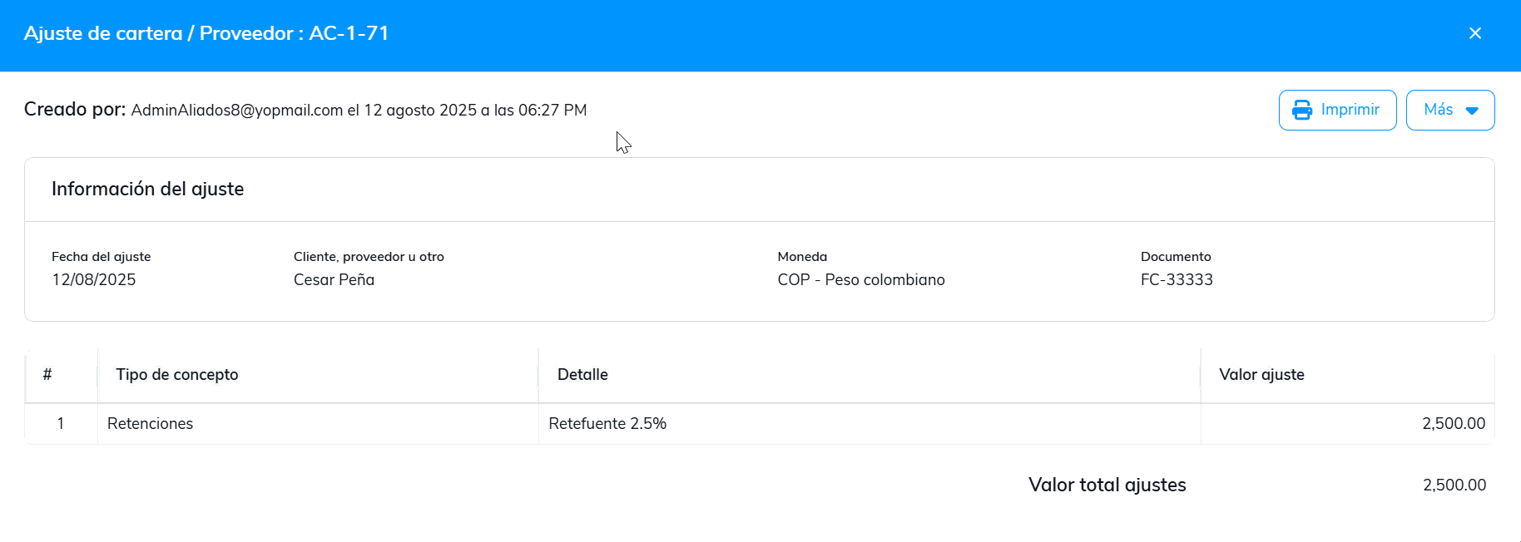The width and height of the screenshot is (1521, 542).
Task: Click the Detalle column header
Action: (582, 375)
